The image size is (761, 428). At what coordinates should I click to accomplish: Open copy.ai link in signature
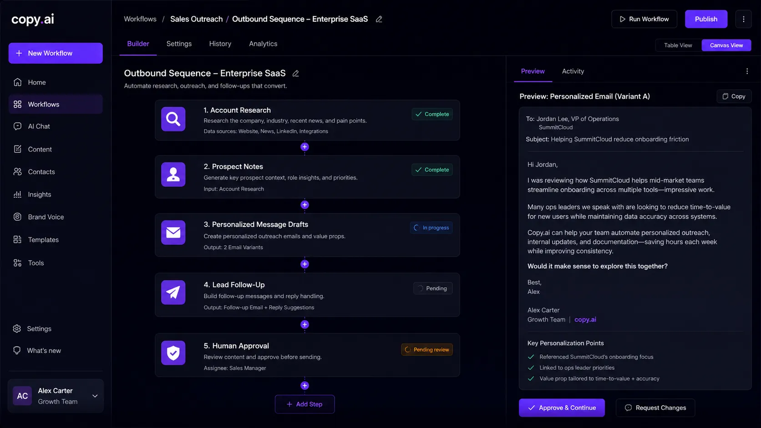585,320
